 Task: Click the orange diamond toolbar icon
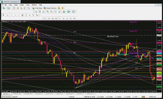pyautogui.click(x=63, y=8)
